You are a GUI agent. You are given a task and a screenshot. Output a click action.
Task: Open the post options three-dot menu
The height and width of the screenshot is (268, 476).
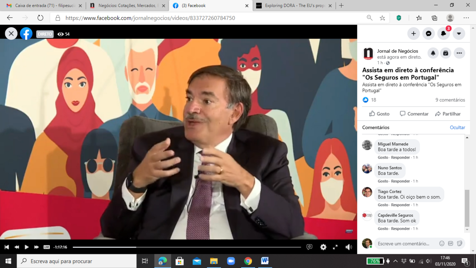click(459, 53)
